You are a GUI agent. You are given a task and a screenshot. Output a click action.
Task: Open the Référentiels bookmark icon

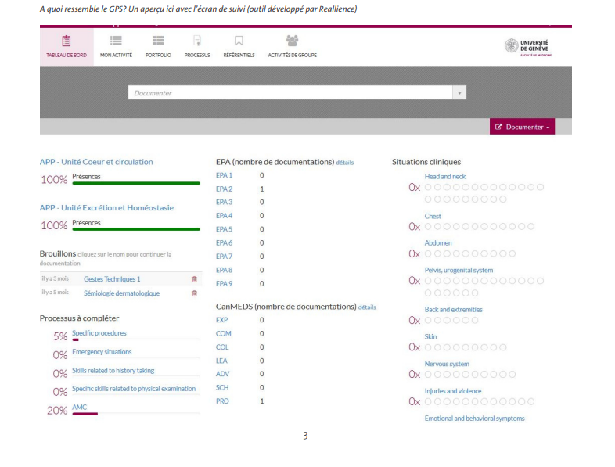(x=239, y=41)
